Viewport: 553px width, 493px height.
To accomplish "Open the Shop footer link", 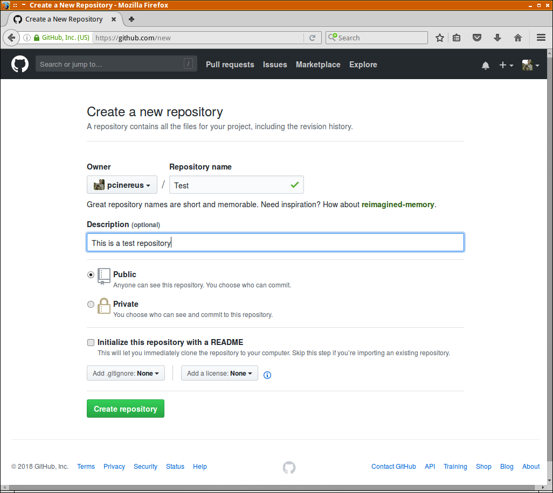I will point(483,467).
